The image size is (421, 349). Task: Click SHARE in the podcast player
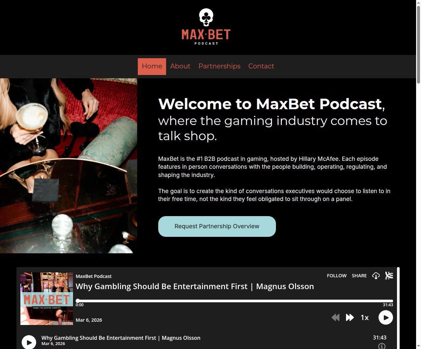[x=359, y=276]
